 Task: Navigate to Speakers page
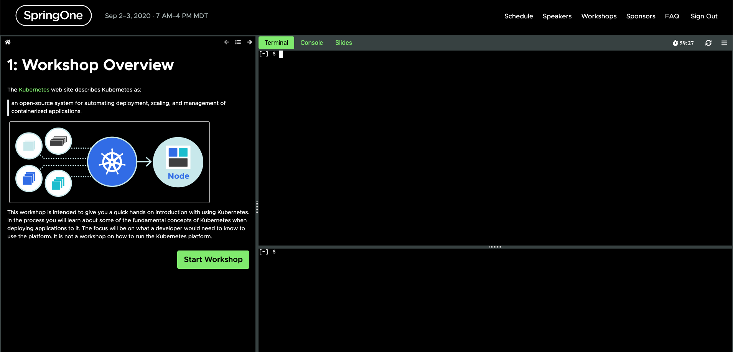[x=557, y=16]
